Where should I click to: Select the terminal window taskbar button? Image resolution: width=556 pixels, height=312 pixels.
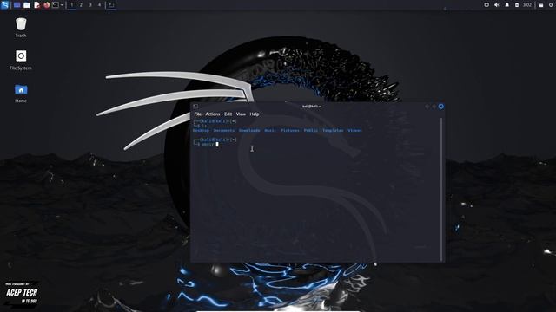(111, 5)
